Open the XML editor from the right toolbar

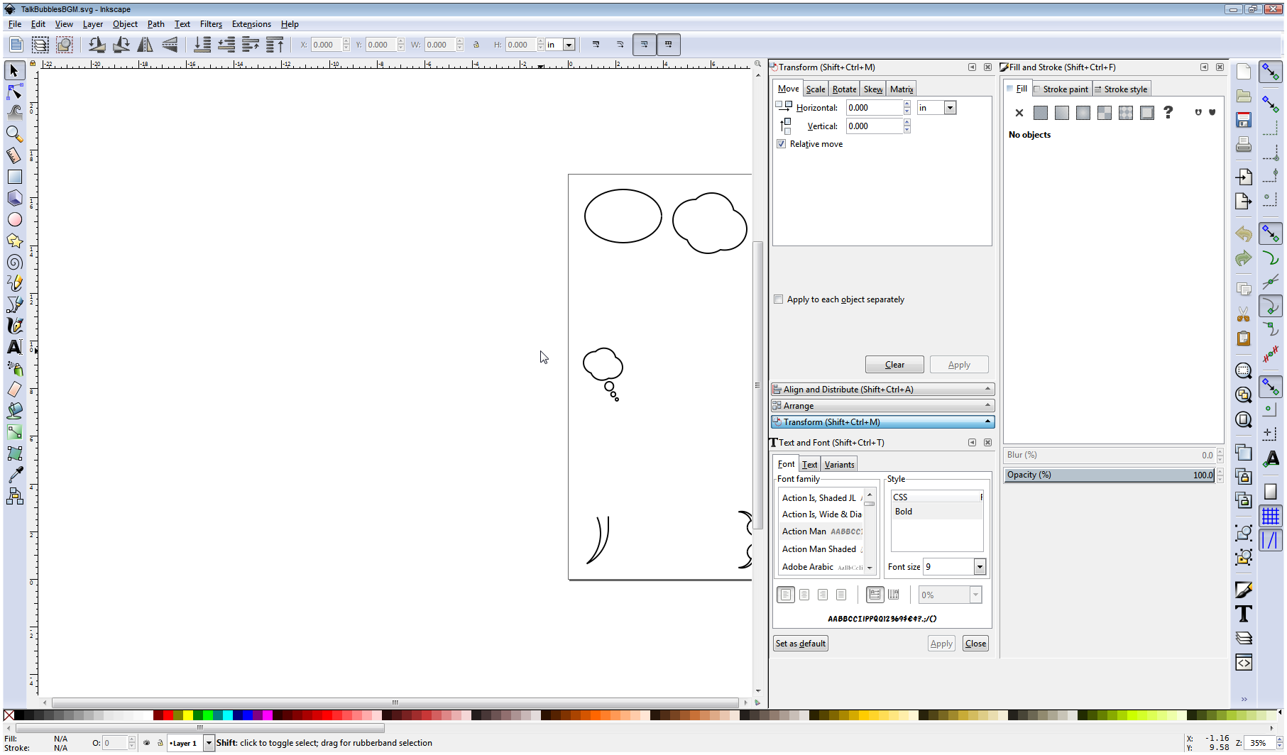click(x=1244, y=663)
